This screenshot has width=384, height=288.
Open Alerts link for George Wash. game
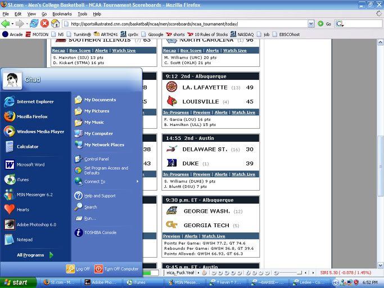tap(191, 236)
